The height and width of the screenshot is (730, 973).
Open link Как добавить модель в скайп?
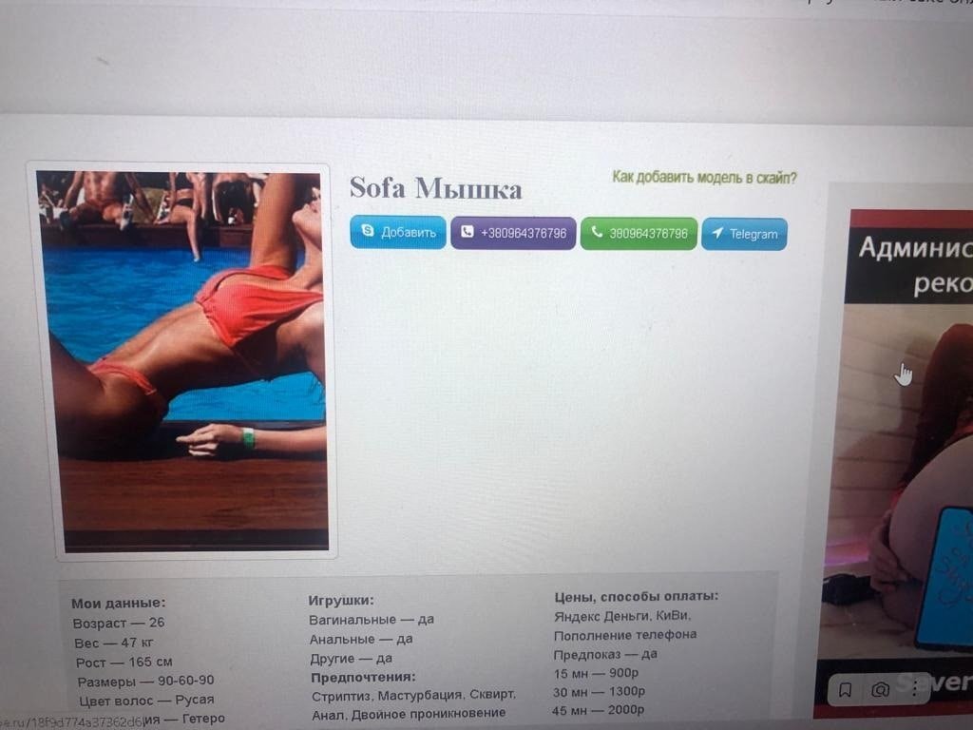click(x=704, y=178)
